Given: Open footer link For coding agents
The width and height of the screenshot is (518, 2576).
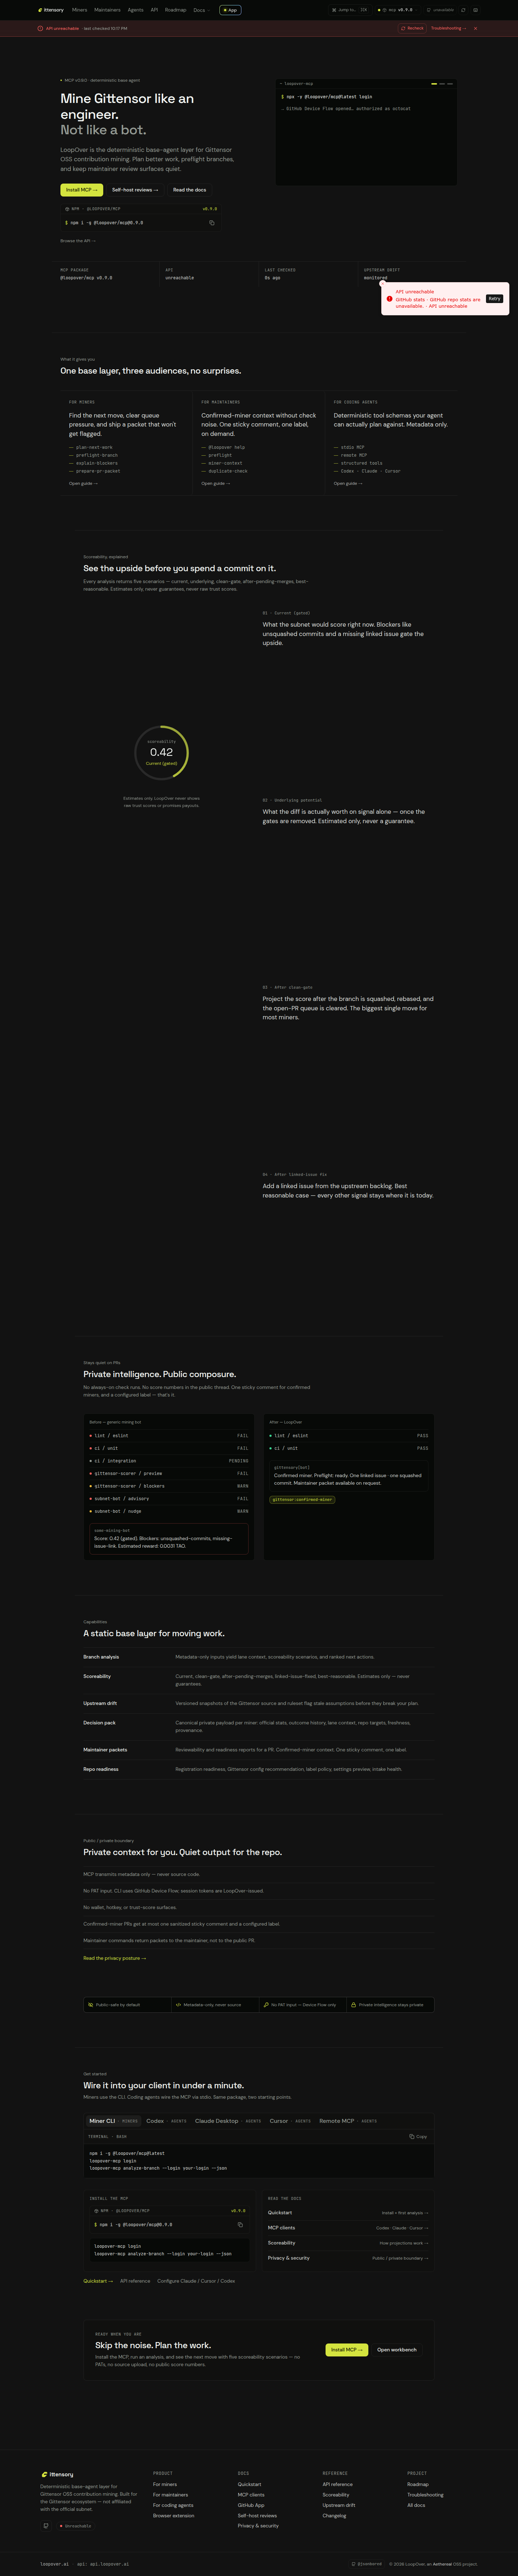Looking at the screenshot, I should [x=173, y=2505].
